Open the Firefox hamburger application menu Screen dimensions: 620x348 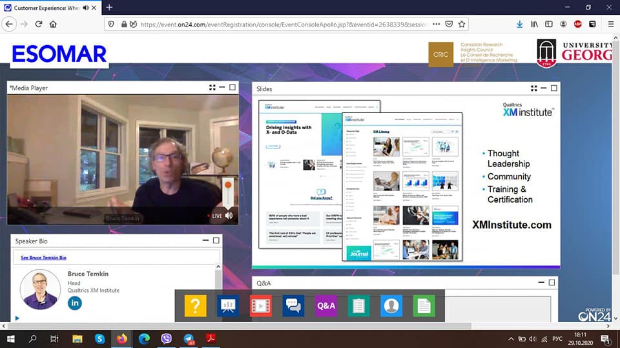click(611, 24)
